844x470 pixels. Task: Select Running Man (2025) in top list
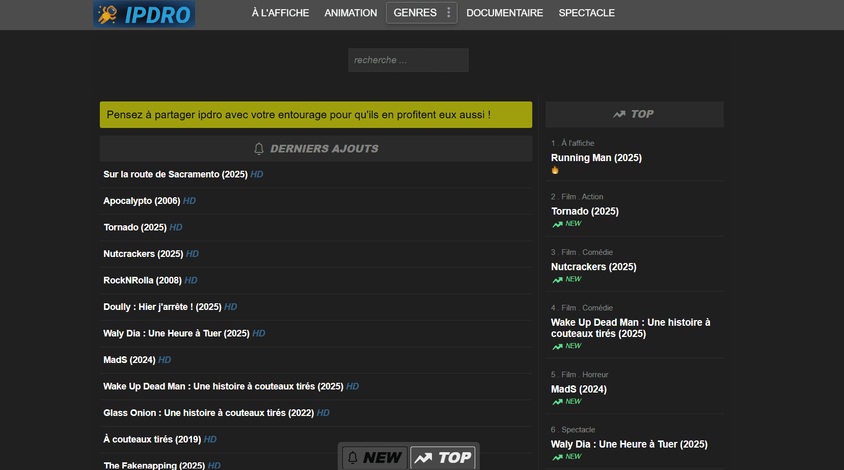point(596,158)
